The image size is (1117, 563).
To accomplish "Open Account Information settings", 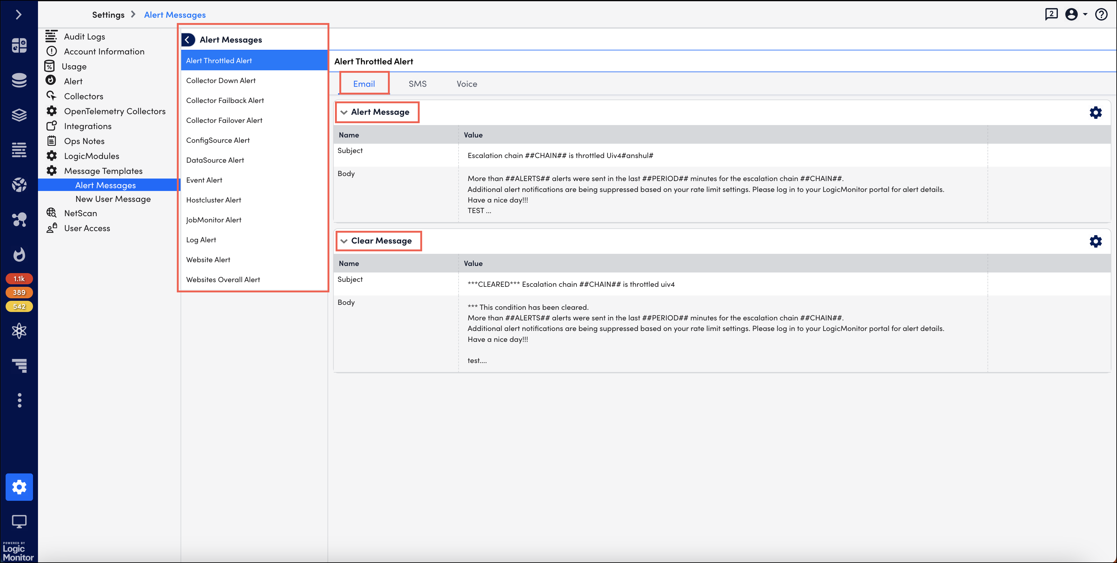I will [x=104, y=52].
